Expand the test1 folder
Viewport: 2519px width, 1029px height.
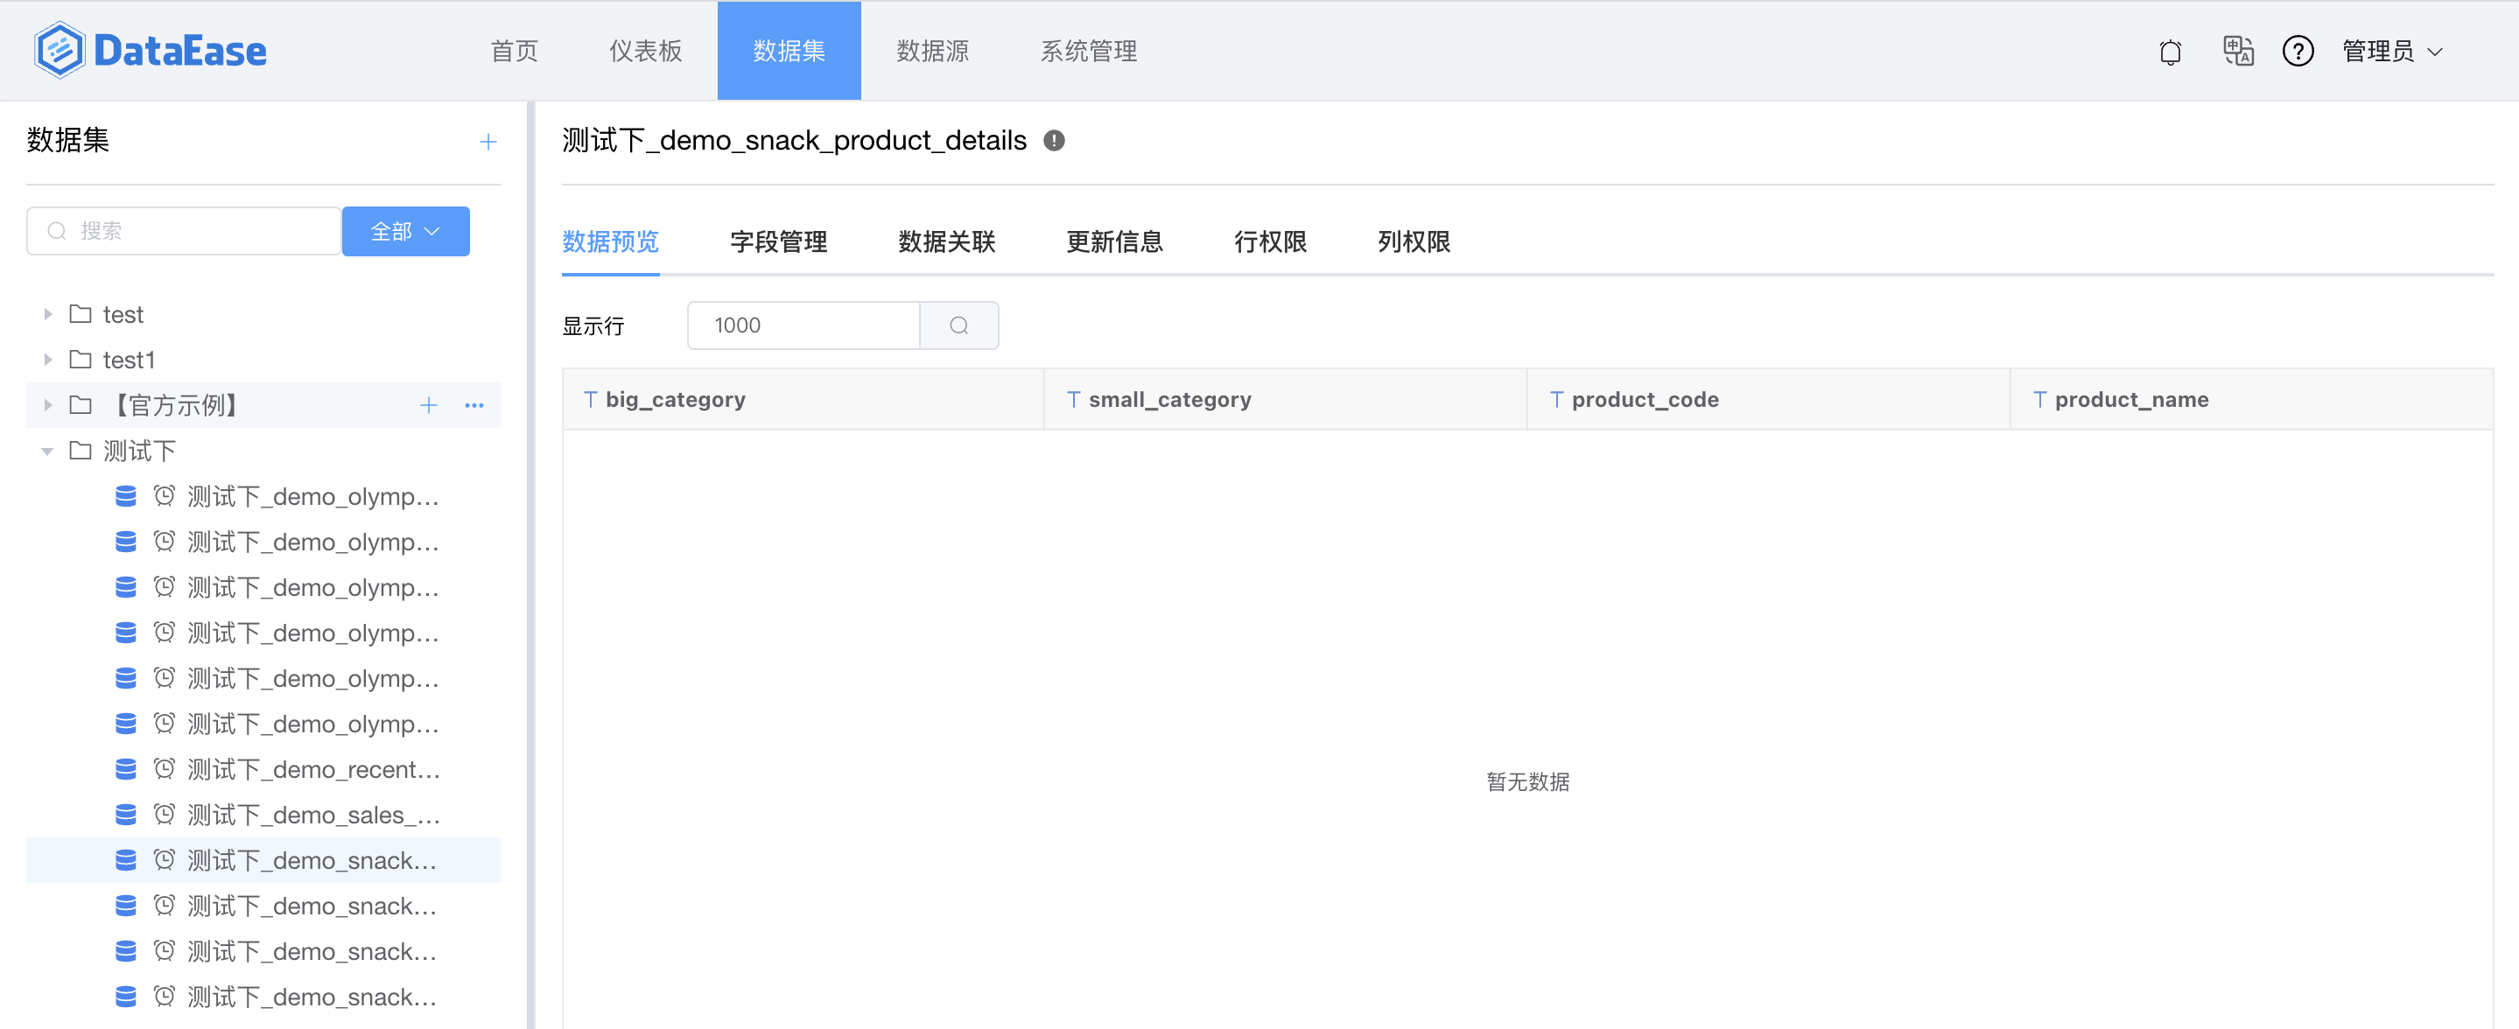pyautogui.click(x=46, y=359)
